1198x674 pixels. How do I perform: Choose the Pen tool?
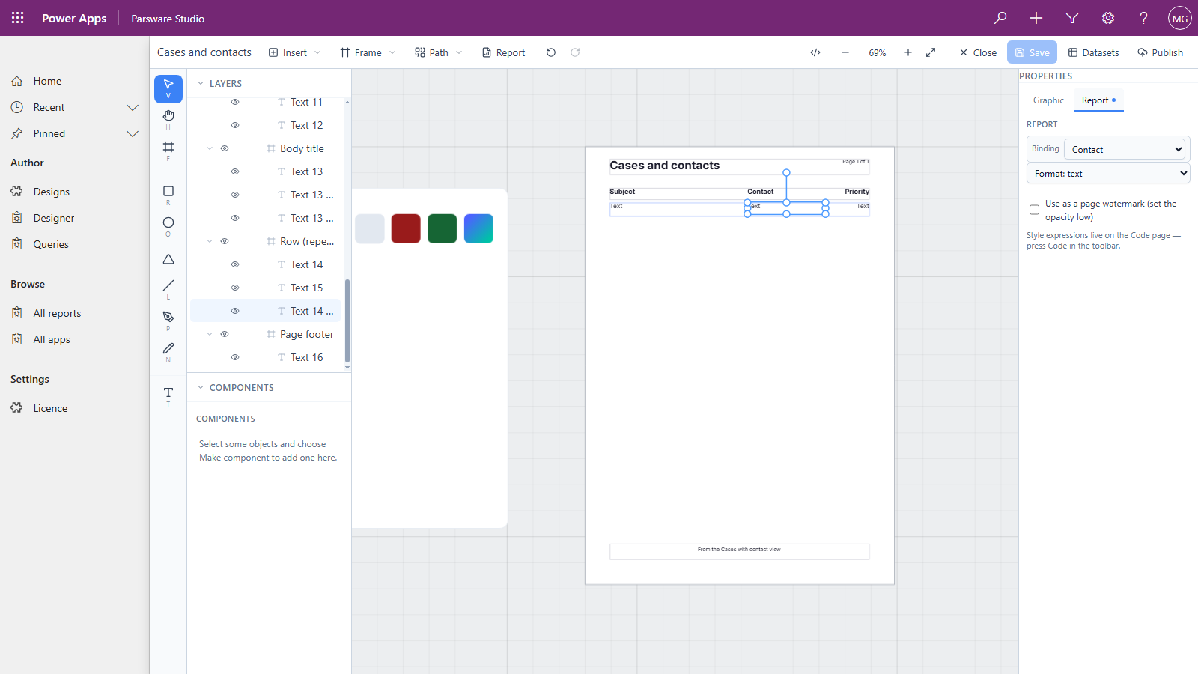[x=168, y=320]
